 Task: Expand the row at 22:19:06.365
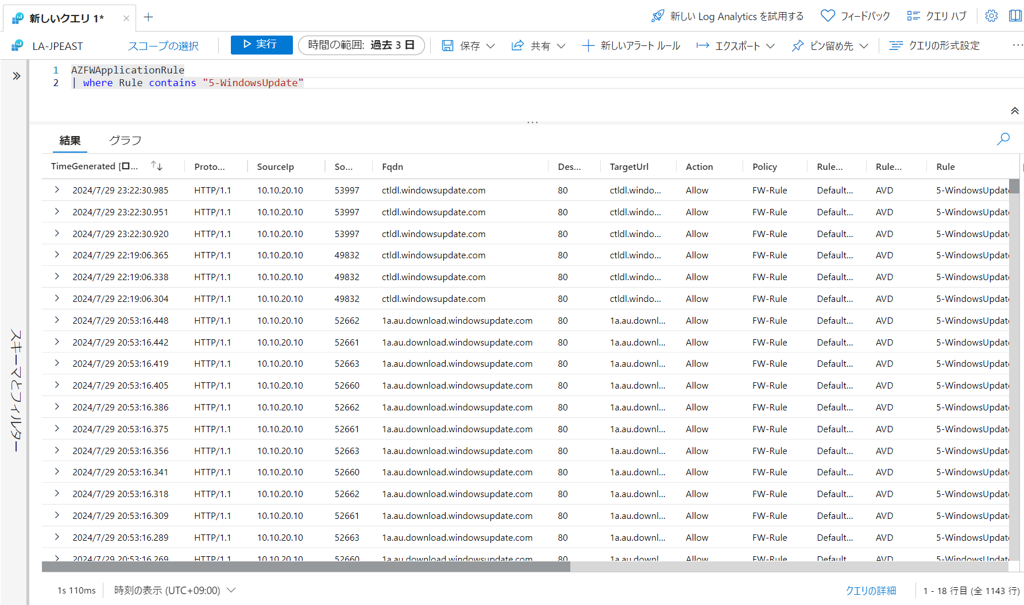(57, 254)
